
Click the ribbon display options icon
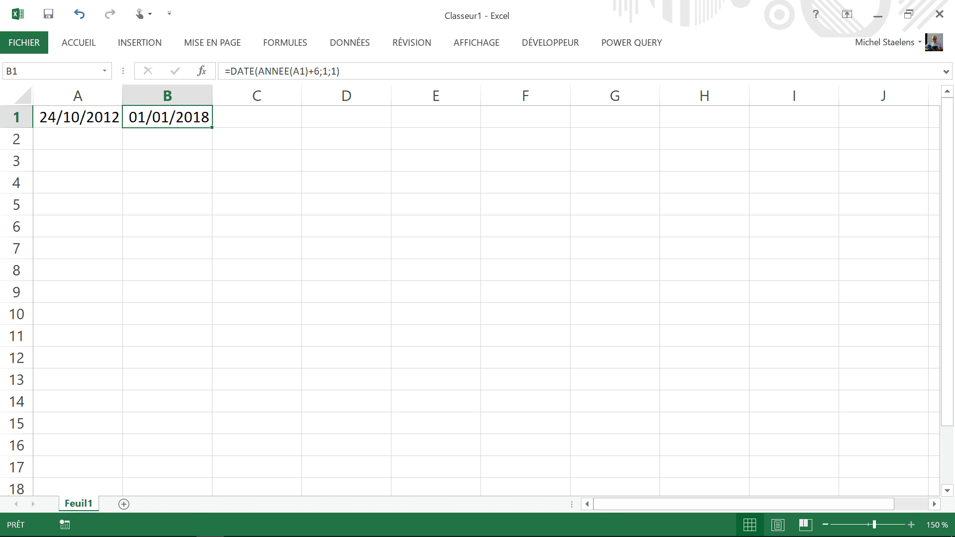[847, 14]
